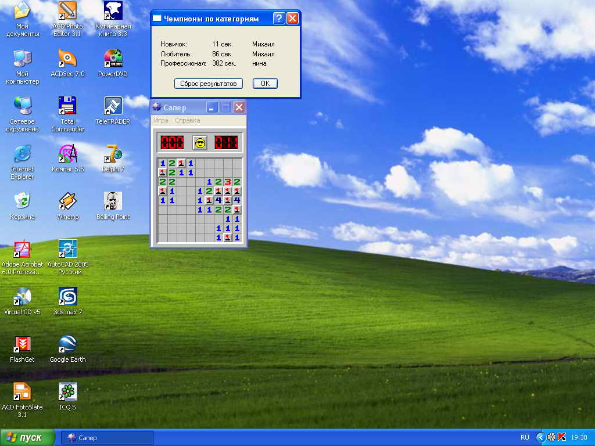Select the Boiling Point shortcut
The image size is (595, 446).
point(113,206)
